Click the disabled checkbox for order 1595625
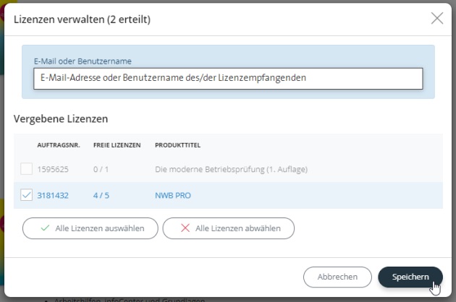Image resolution: width=456 pixels, height=302 pixels. pyautogui.click(x=26, y=169)
